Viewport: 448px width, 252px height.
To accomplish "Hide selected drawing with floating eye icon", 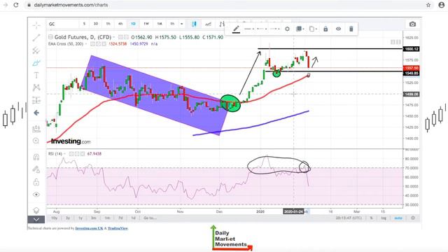I will (x=338, y=29).
